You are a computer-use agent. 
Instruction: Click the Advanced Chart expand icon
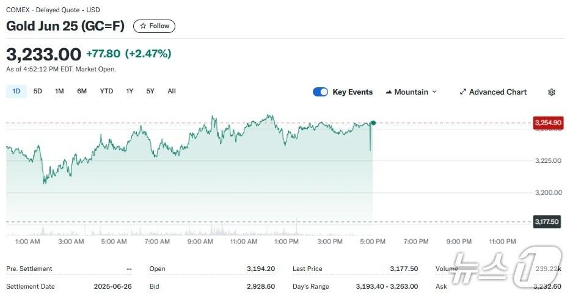tap(463, 92)
